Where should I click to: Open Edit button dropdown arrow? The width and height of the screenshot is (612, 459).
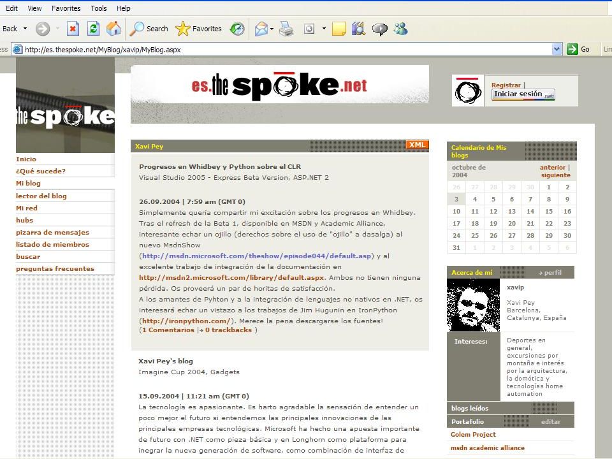[x=324, y=29]
